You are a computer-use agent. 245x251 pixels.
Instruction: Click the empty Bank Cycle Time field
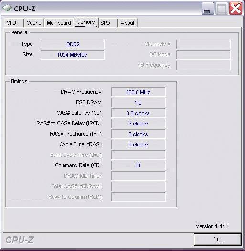[x=138, y=155]
